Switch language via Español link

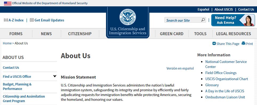pos(203,10)
